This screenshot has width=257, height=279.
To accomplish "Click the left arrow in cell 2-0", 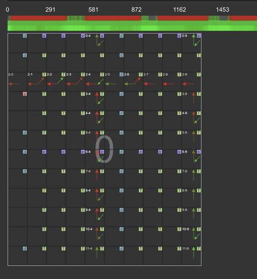I will pyautogui.click(x=14, y=84).
